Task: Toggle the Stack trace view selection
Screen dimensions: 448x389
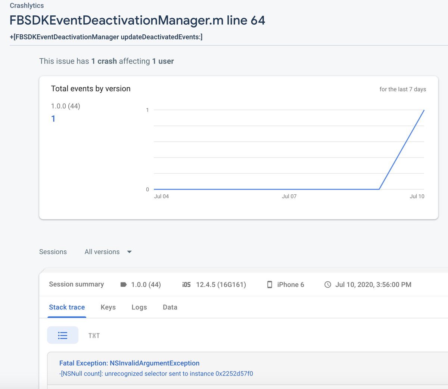Action: tap(67, 307)
